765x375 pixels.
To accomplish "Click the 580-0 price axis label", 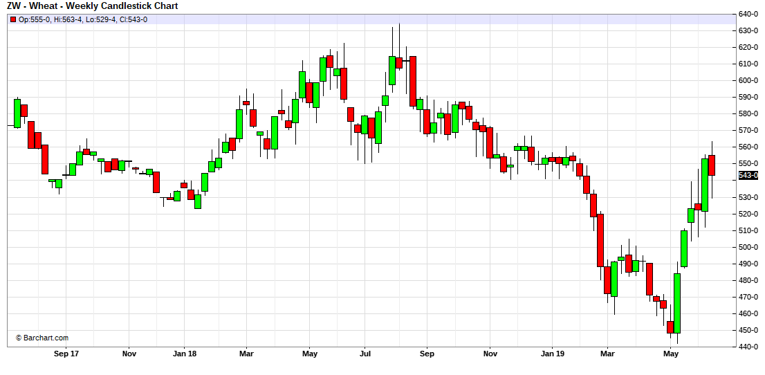I will [748, 113].
